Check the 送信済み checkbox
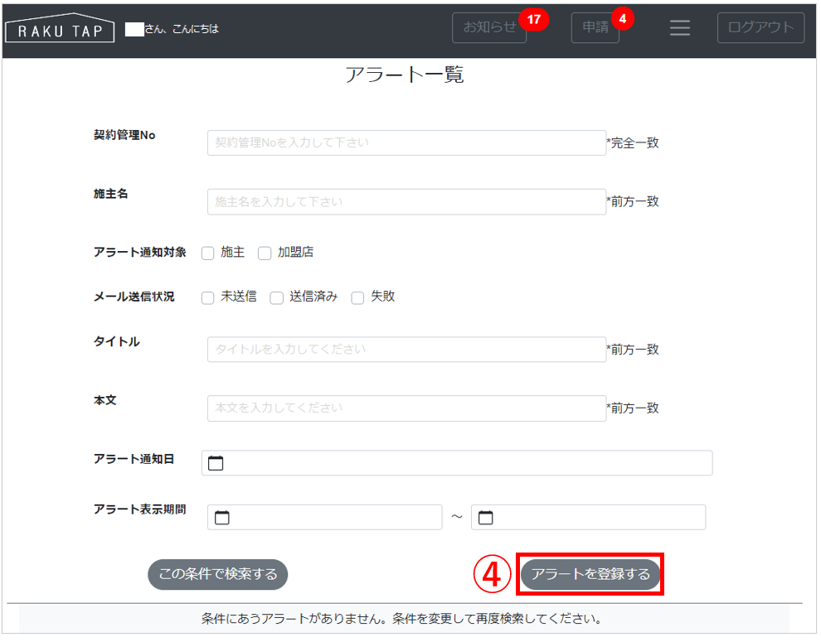 coord(276,297)
